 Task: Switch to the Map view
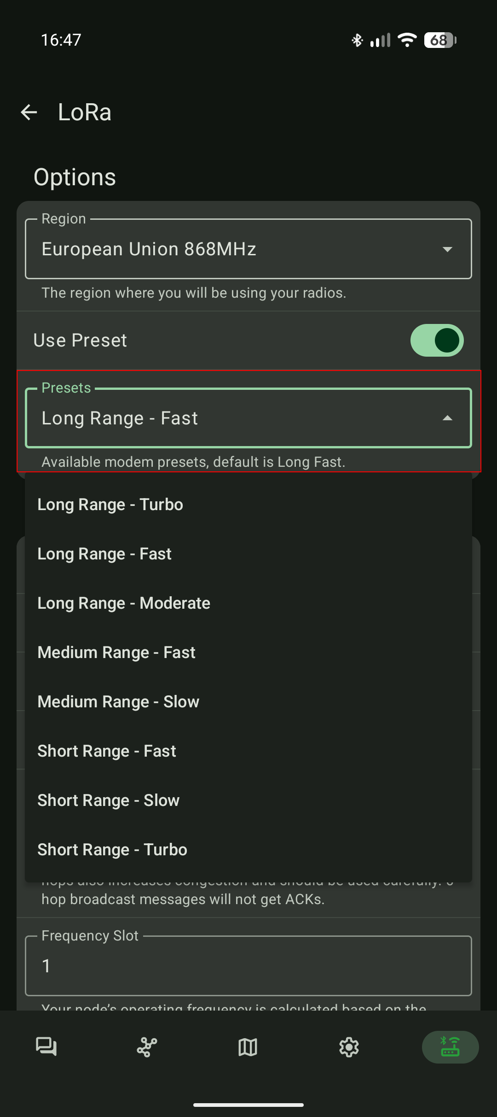248,1047
